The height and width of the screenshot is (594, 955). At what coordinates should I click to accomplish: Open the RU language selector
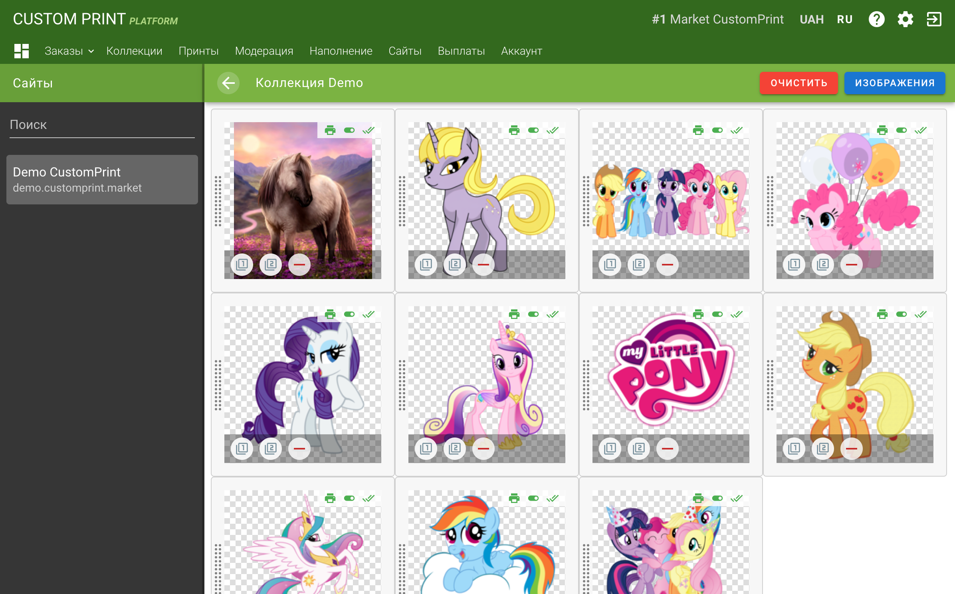click(845, 19)
